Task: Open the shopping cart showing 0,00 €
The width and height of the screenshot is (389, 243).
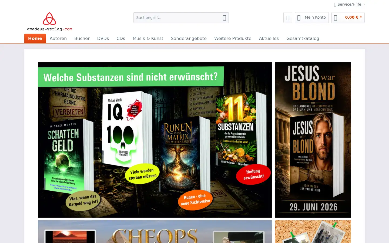Action: click(x=348, y=18)
